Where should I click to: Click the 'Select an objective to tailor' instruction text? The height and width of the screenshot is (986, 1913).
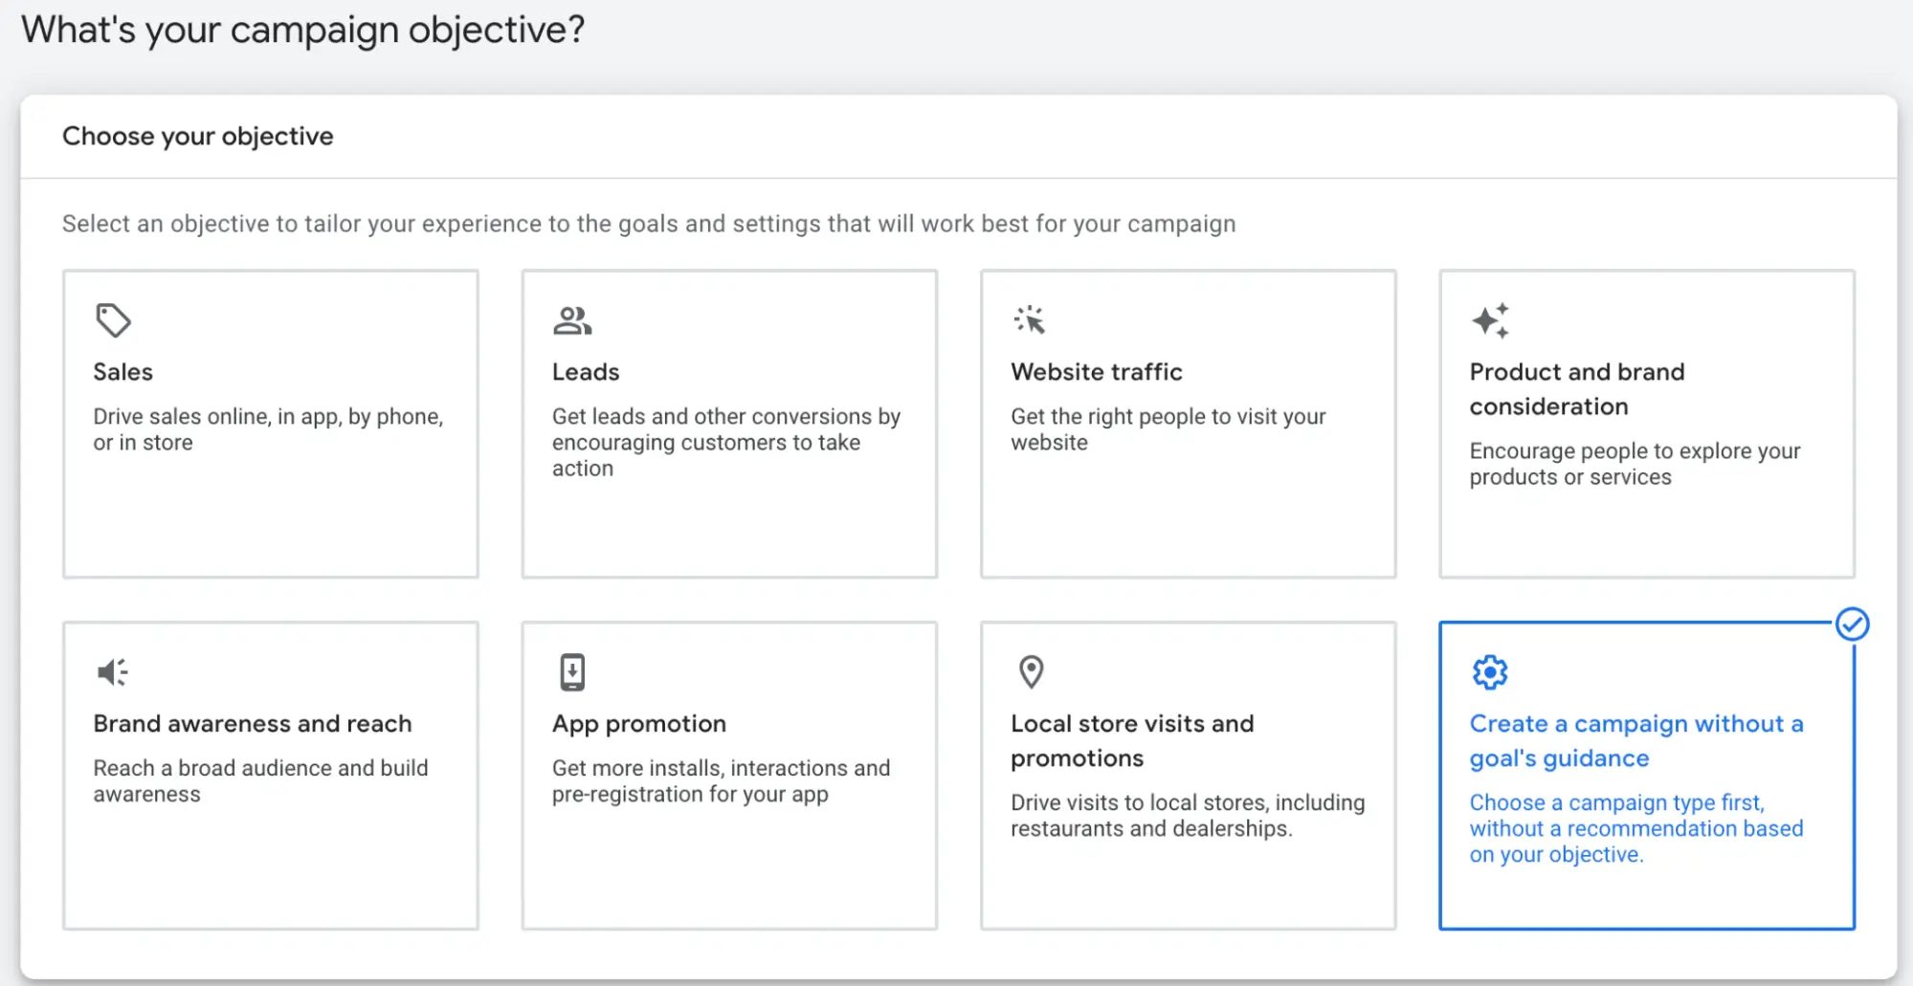pos(649,224)
